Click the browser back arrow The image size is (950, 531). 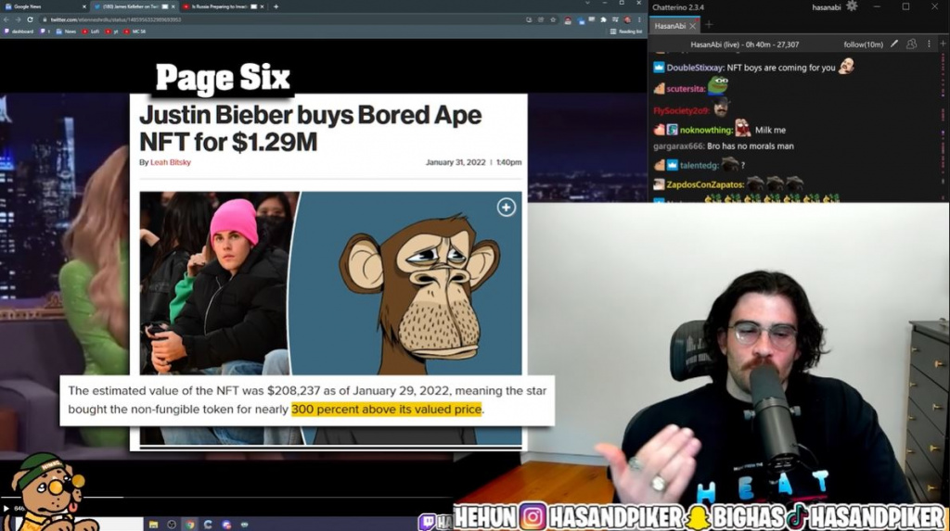coord(6,19)
